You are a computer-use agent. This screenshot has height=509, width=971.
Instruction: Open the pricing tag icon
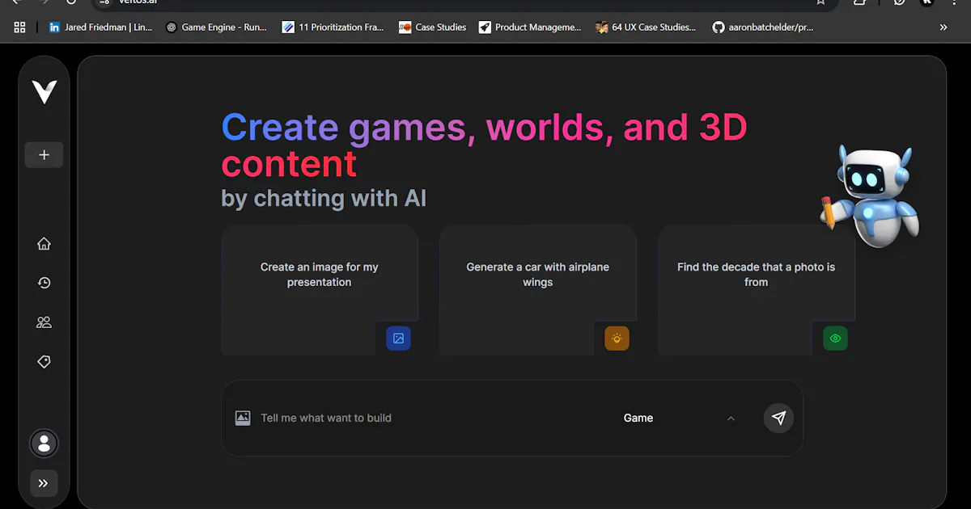[45, 362]
